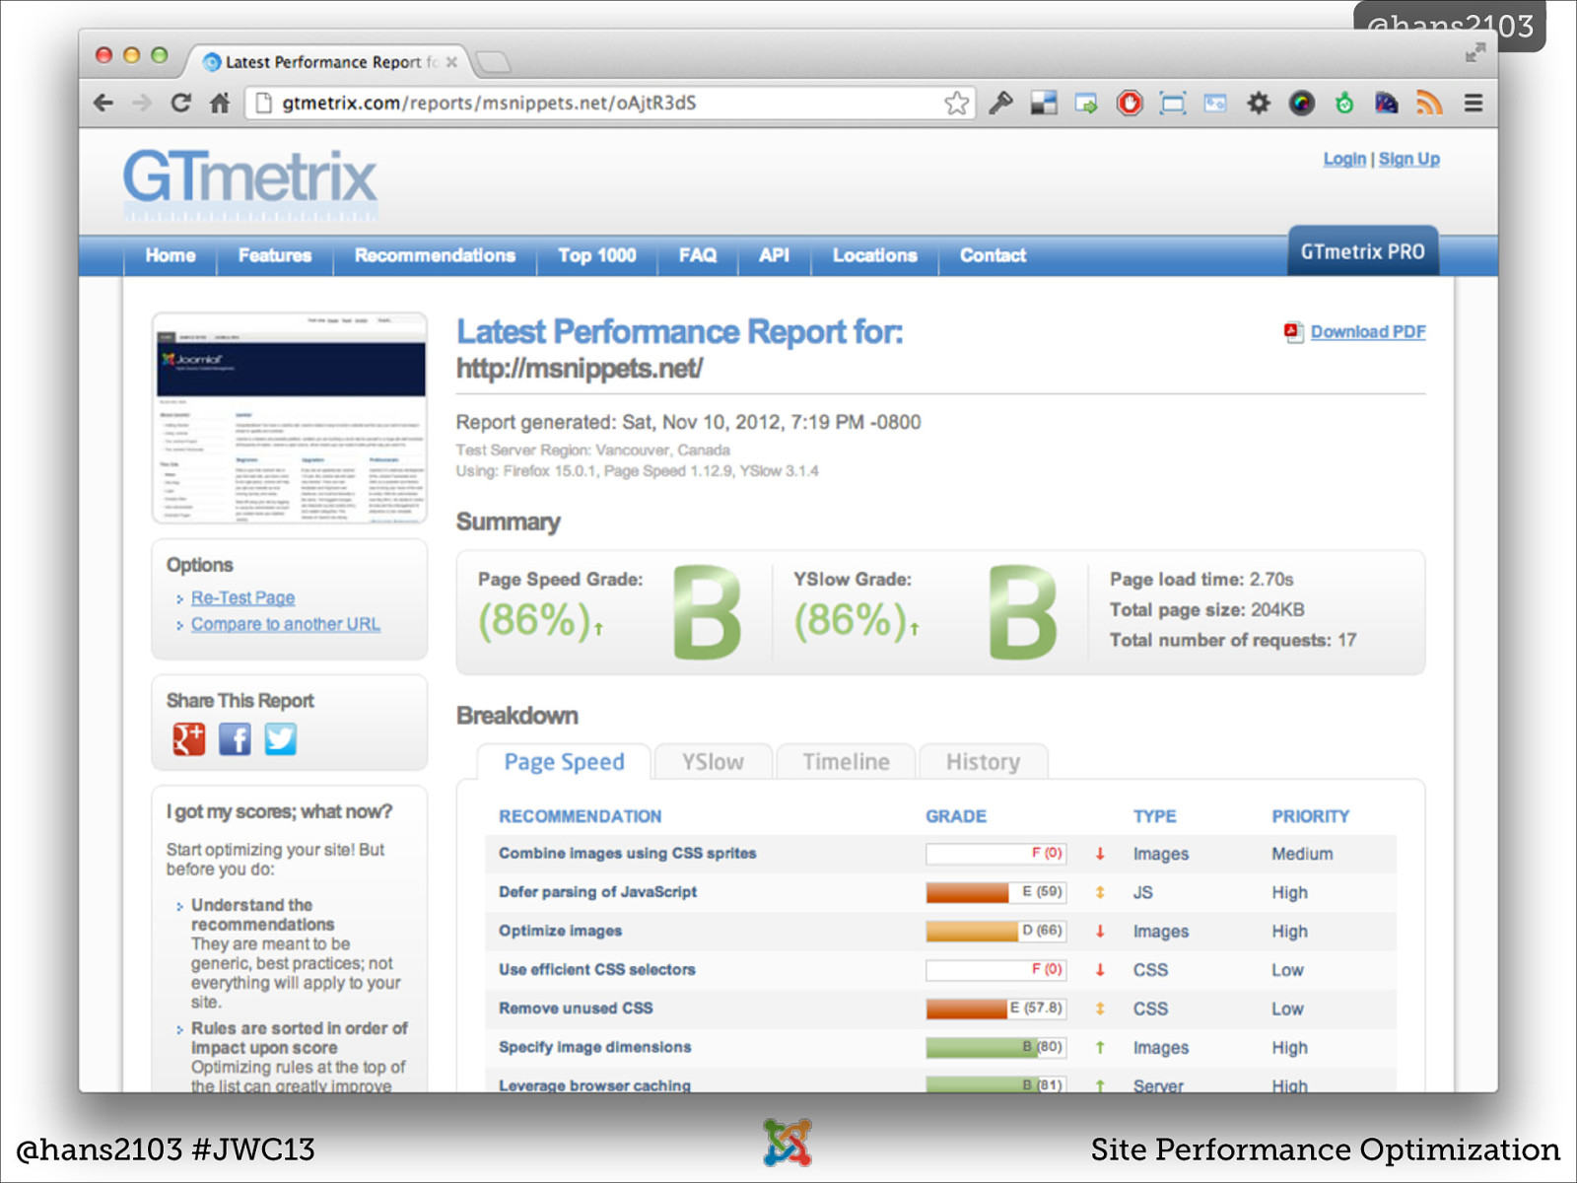Viewport: 1577px width, 1183px height.
Task: Click the YSlow Grade B letter
Action: [x=1022, y=612]
